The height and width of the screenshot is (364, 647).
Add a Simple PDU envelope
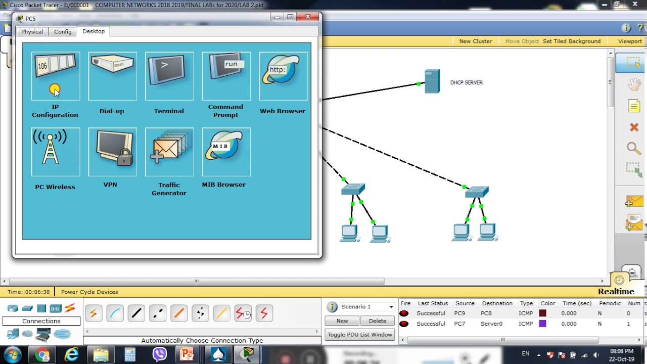tap(634, 201)
